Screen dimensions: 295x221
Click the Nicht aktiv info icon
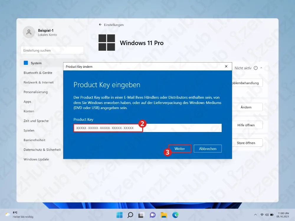click(x=255, y=68)
